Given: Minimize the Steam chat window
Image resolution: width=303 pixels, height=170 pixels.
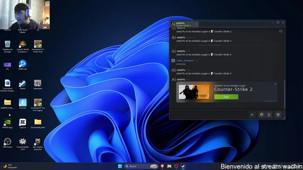Looking at the screenshot, I should [273, 23].
